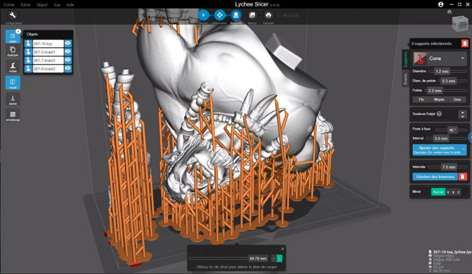Image resolution: width=472 pixels, height=274 pixels.
Task: Open the Cone support type dropdown
Action: pos(440,58)
